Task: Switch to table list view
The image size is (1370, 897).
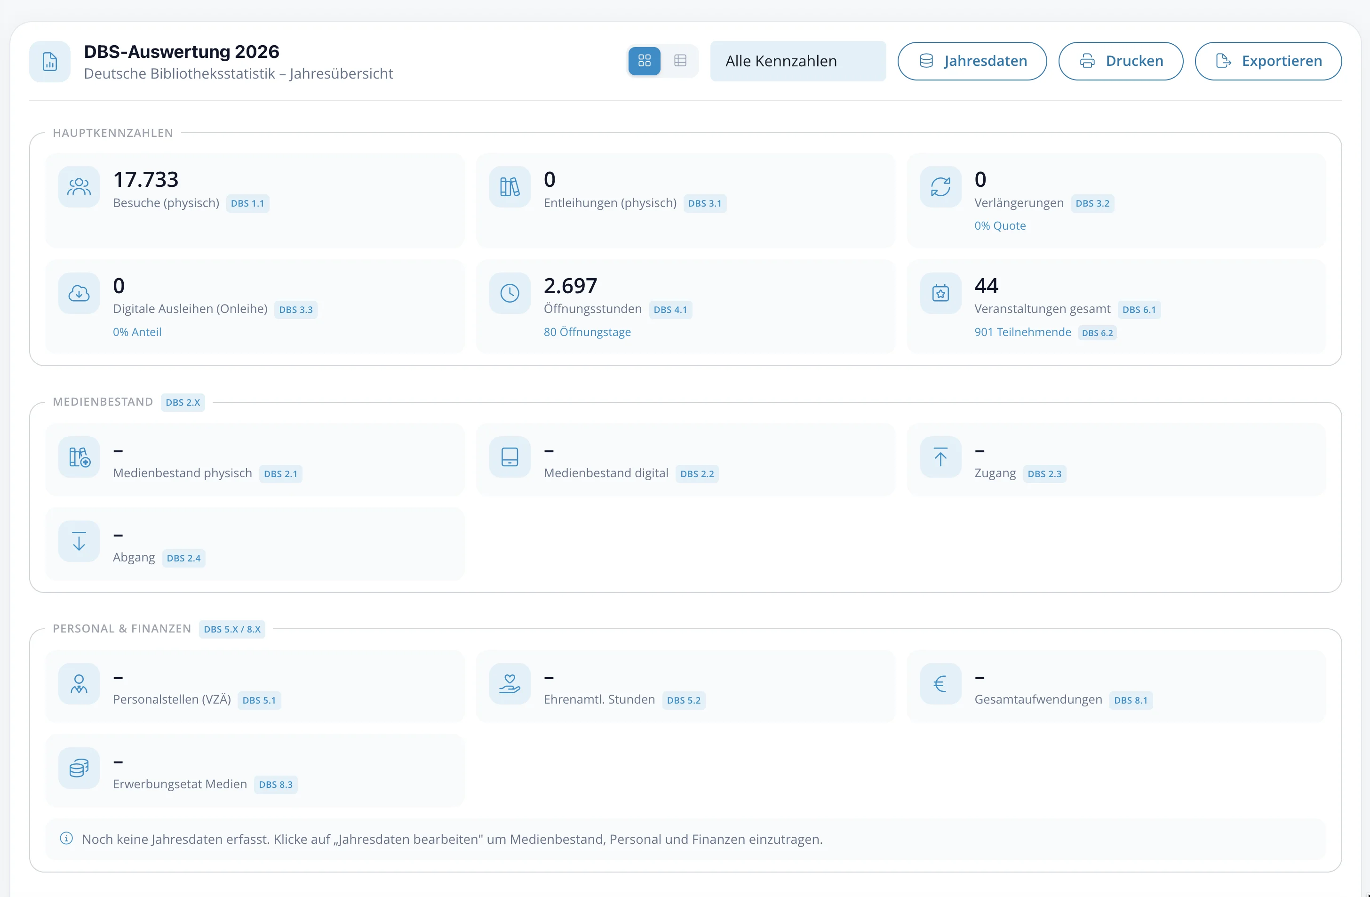Action: (680, 60)
